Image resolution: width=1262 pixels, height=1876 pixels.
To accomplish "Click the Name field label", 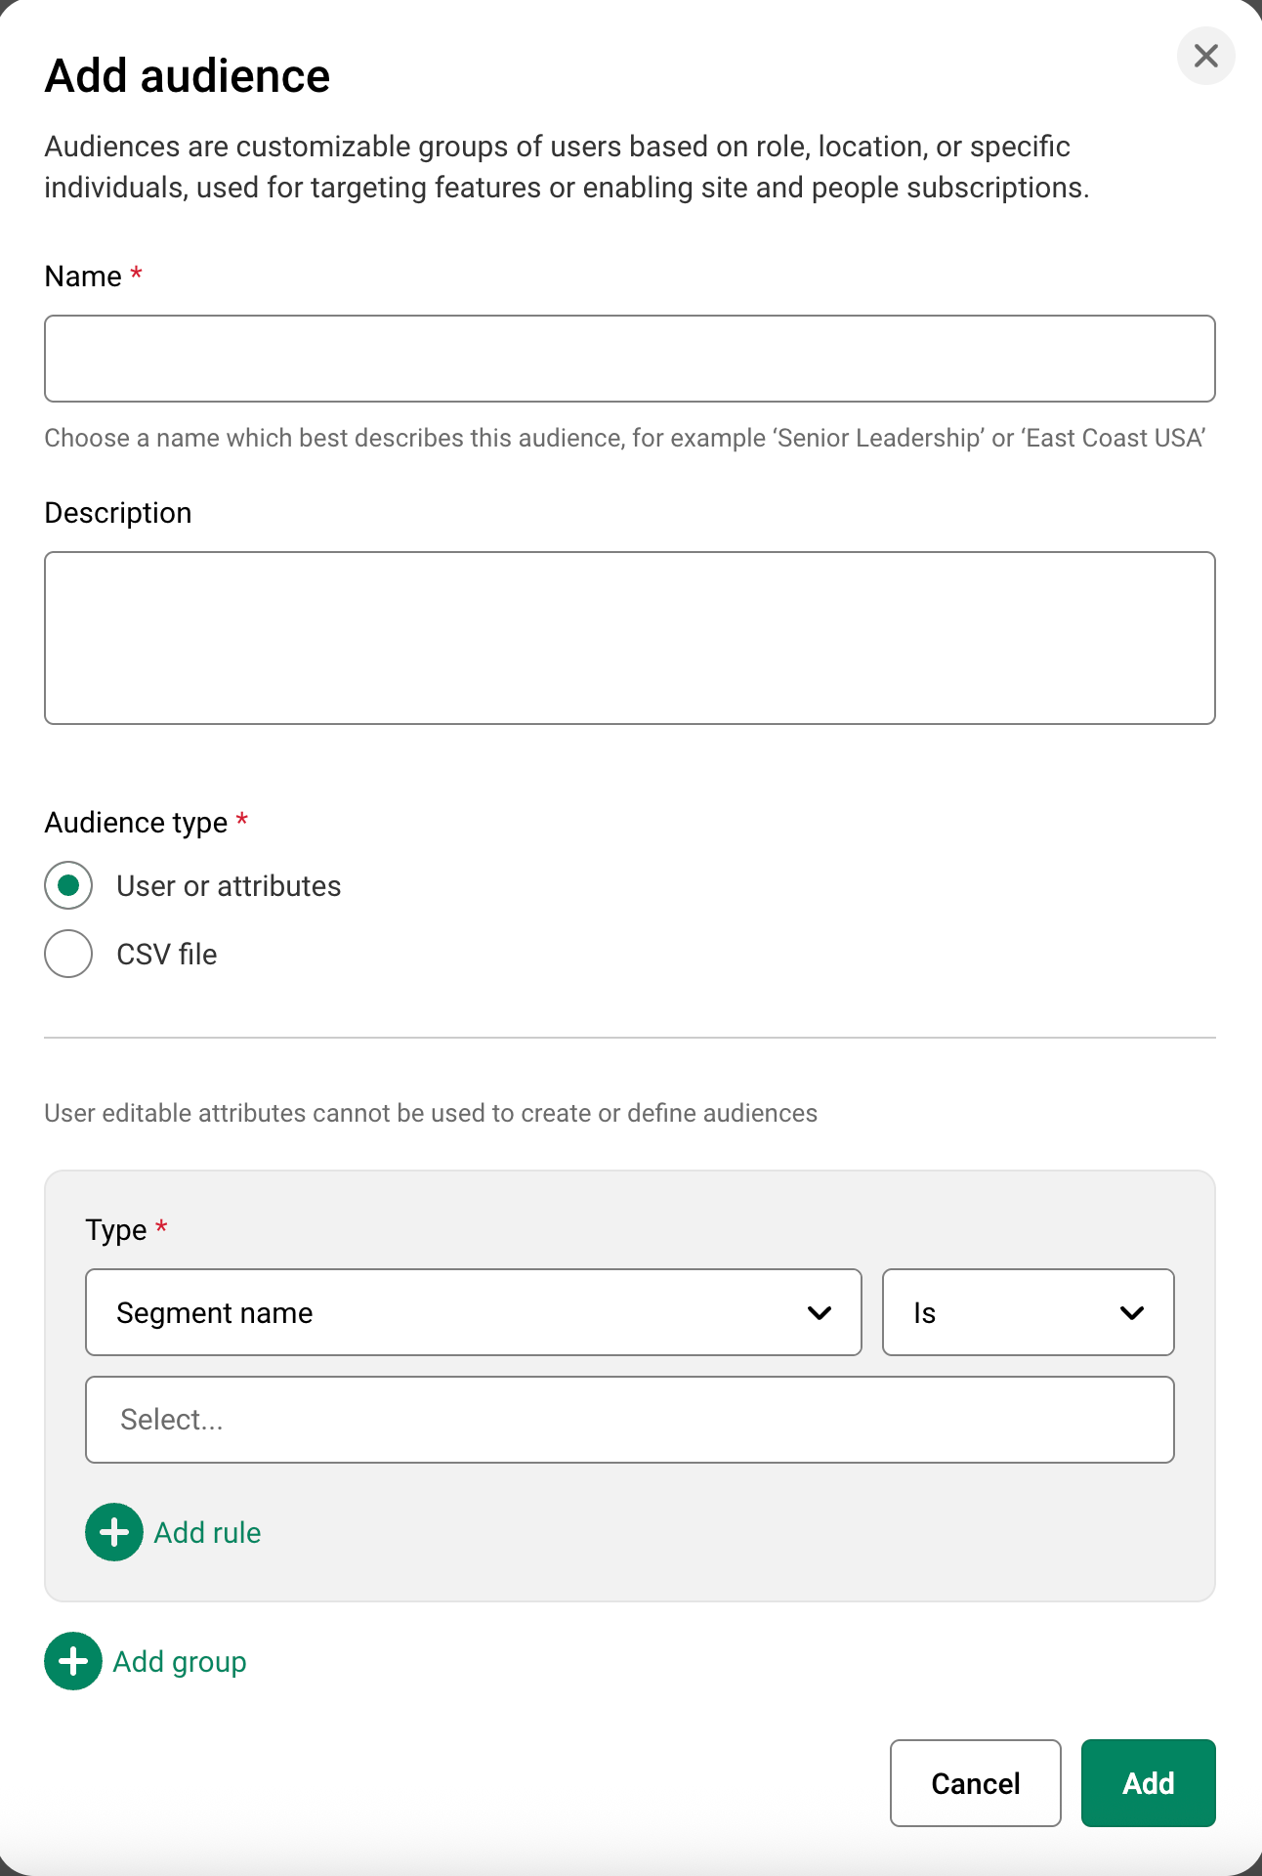I will tap(83, 277).
